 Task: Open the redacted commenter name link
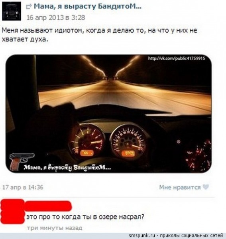[48, 206]
